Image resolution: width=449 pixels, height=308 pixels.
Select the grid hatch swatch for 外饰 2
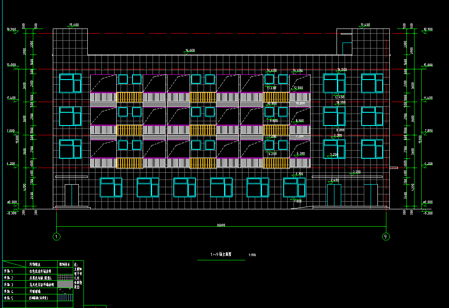pyautogui.click(x=65, y=277)
